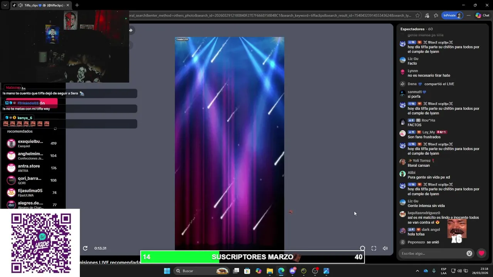The width and height of the screenshot is (493, 277).
Task: Click Lynnn's username in chat
Action: [413, 71]
